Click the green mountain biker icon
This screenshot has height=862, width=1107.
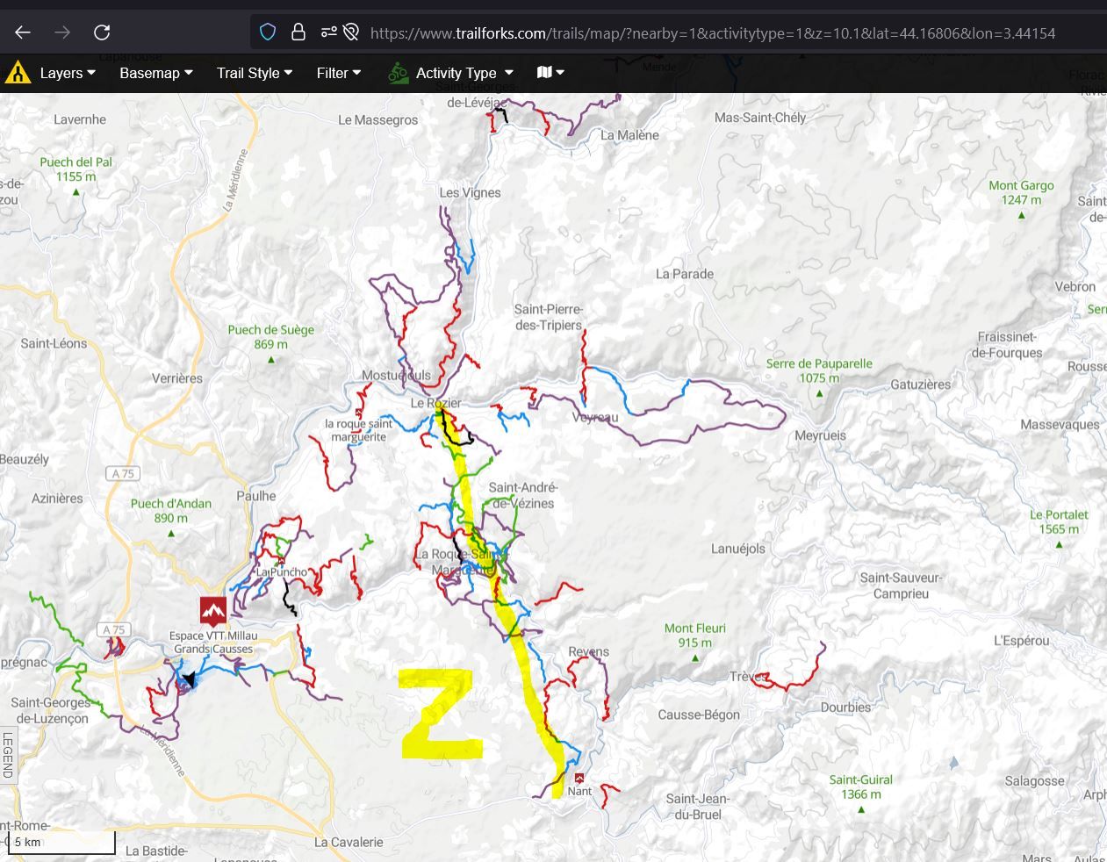point(398,73)
